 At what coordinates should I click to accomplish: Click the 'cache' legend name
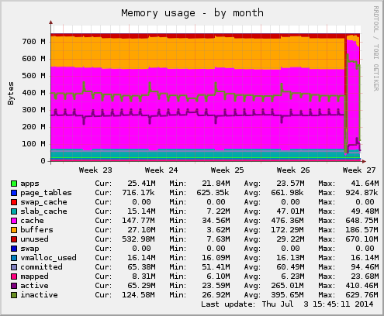[32, 221]
